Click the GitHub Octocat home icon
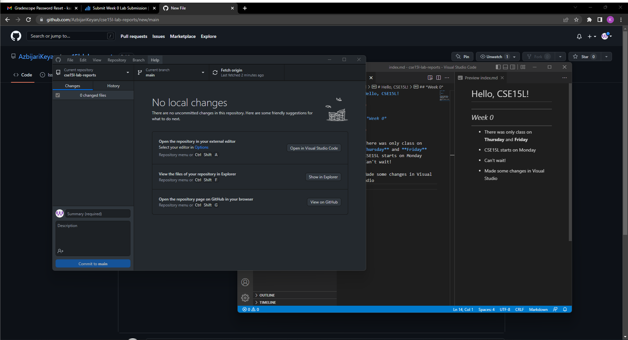Image resolution: width=628 pixels, height=340 pixels. click(16, 36)
